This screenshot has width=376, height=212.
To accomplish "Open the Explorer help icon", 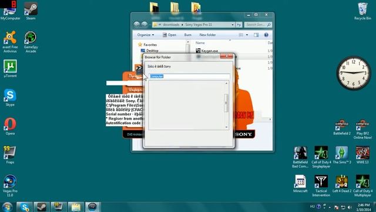I will [266, 35].
